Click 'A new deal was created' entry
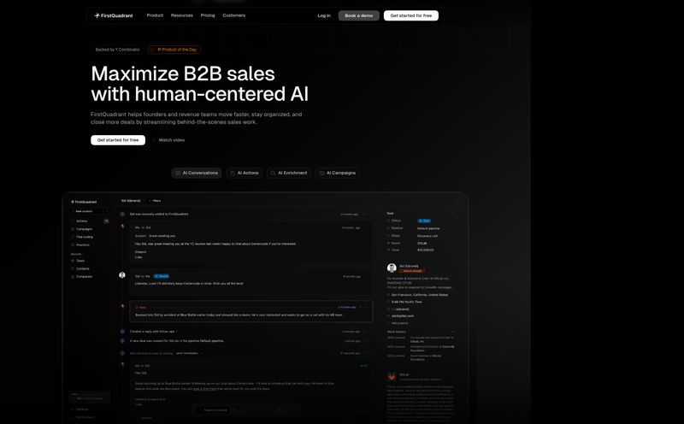 pos(177,341)
